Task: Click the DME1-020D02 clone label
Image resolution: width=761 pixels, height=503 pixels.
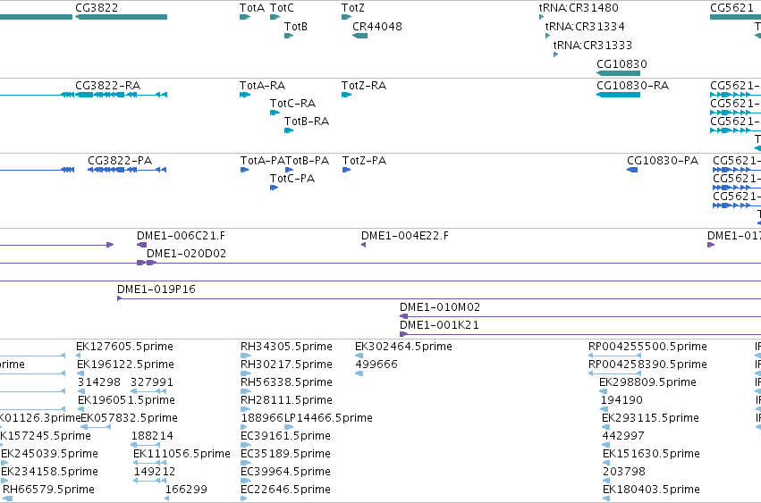Action: [x=186, y=254]
